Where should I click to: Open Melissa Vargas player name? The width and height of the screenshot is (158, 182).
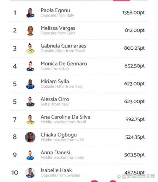click(58, 28)
